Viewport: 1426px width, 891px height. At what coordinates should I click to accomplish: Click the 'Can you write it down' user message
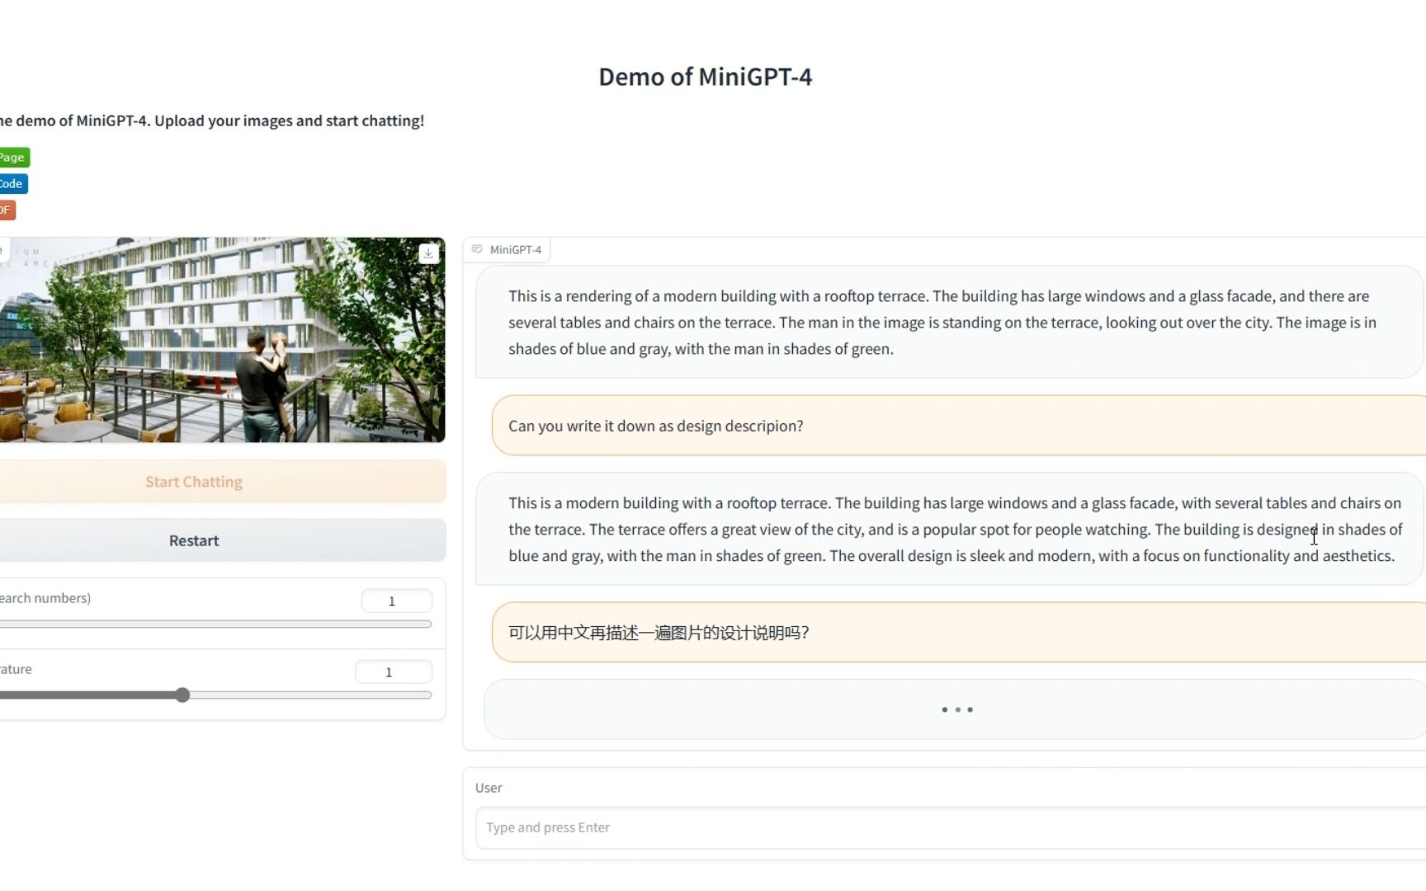click(959, 426)
